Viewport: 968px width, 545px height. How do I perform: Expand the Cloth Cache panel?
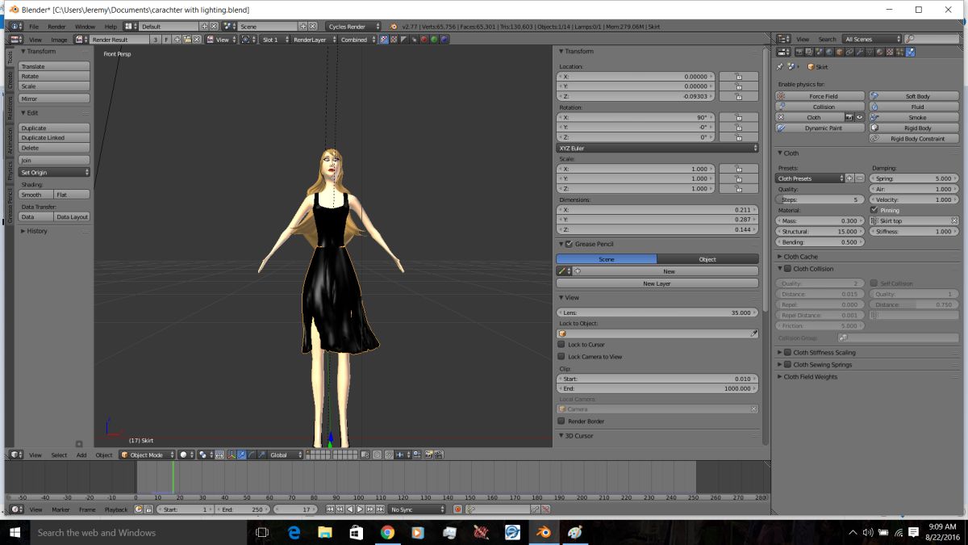(800, 257)
